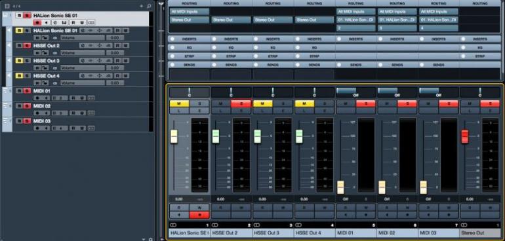Expand the Sends rack section on MIDI 01 channel
Screen dimensions: 505x241
[x=355, y=65]
